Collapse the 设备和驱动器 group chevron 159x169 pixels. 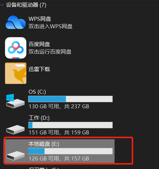point(2,5)
